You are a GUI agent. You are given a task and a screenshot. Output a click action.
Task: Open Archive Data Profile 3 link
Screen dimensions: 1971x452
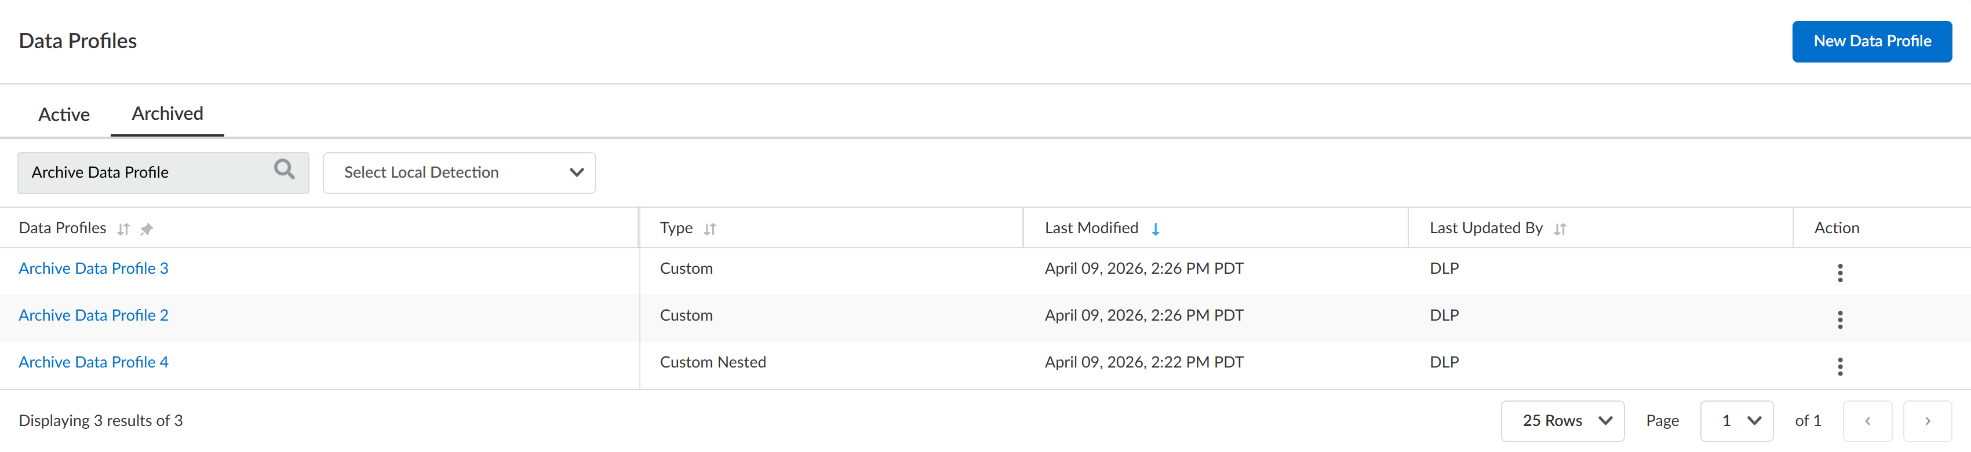pyautogui.click(x=93, y=269)
